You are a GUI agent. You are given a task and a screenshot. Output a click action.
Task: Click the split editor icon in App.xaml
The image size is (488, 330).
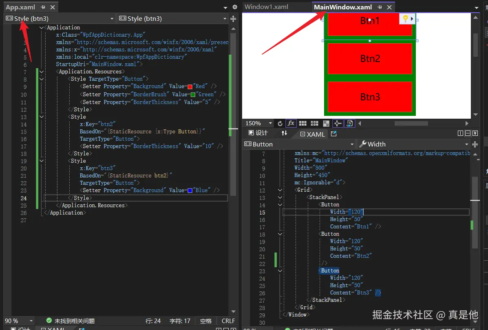point(233,19)
